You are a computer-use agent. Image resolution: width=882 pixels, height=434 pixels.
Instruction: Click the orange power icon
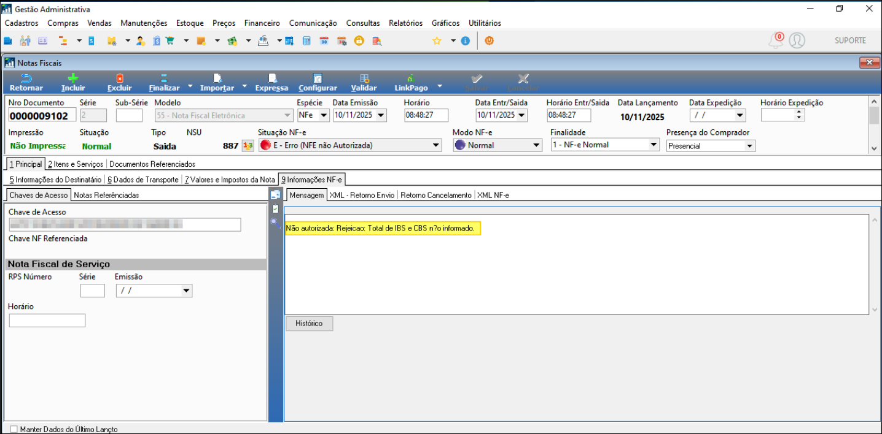coord(489,41)
